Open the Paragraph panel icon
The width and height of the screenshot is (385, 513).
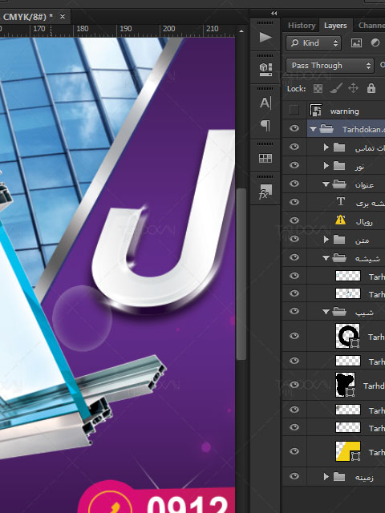[x=265, y=125]
